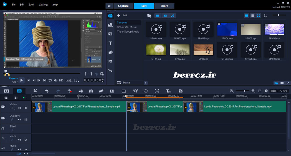The image size is (291, 156).
Task: Open the Multi-Camera Editor icon
Action: pos(124,91)
